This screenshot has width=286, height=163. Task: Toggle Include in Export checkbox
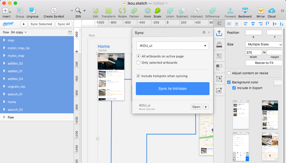pos(234,88)
